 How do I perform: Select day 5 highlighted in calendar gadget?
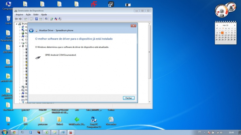(x=222, y=33)
